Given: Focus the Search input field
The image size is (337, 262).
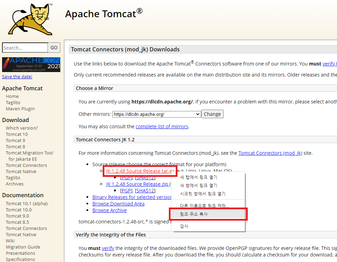Looking at the screenshot, I should pos(25,48).
